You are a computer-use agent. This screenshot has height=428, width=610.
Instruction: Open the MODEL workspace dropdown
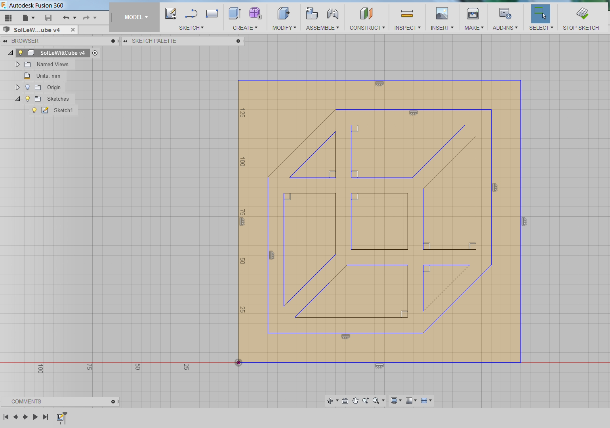(136, 17)
